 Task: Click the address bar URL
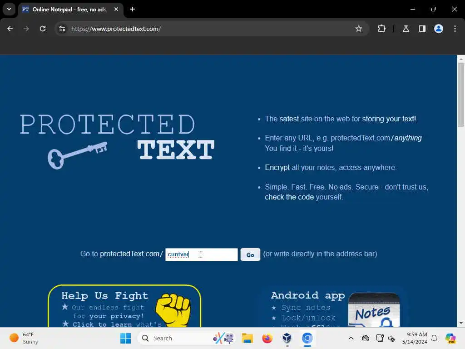[x=116, y=29]
